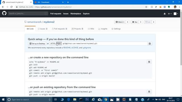This screenshot has height=102, width=182.
Task: Copy the push-existing-repository commands
Action: (x=149, y=92)
